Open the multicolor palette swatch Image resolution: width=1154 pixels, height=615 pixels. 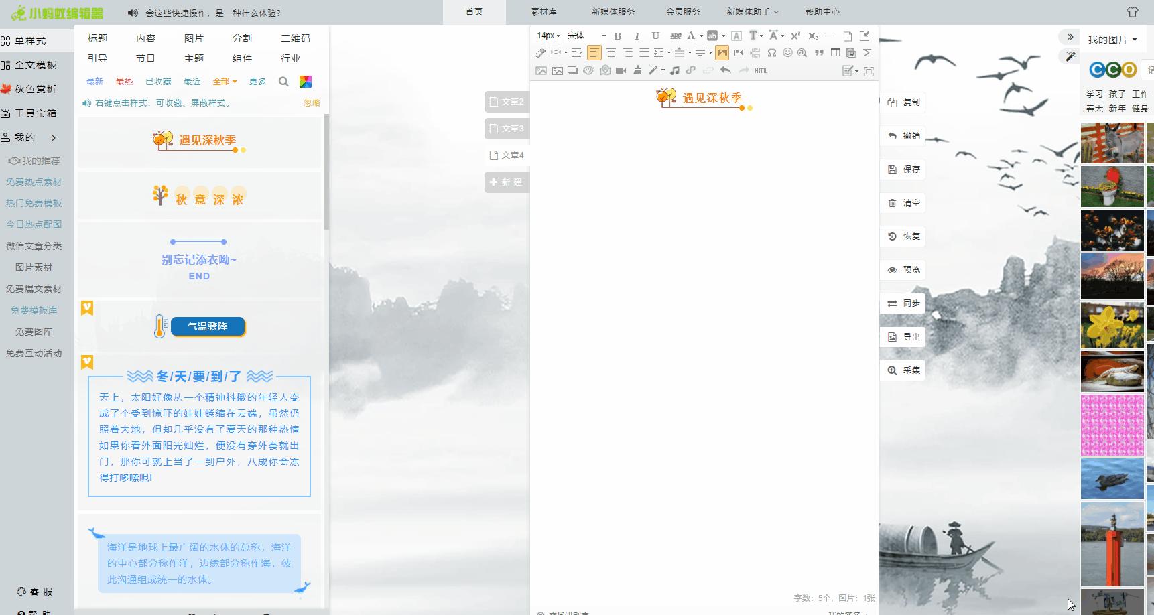click(x=306, y=82)
